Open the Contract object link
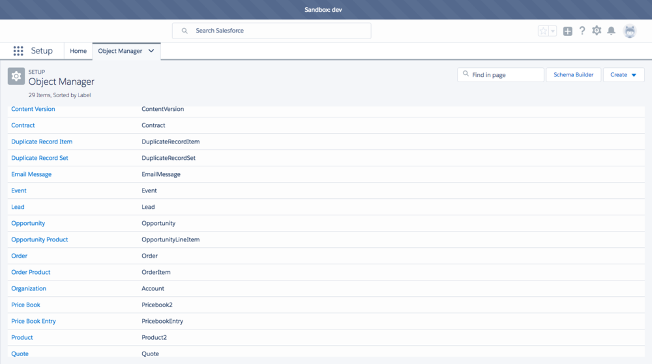652x364 pixels. (x=23, y=125)
